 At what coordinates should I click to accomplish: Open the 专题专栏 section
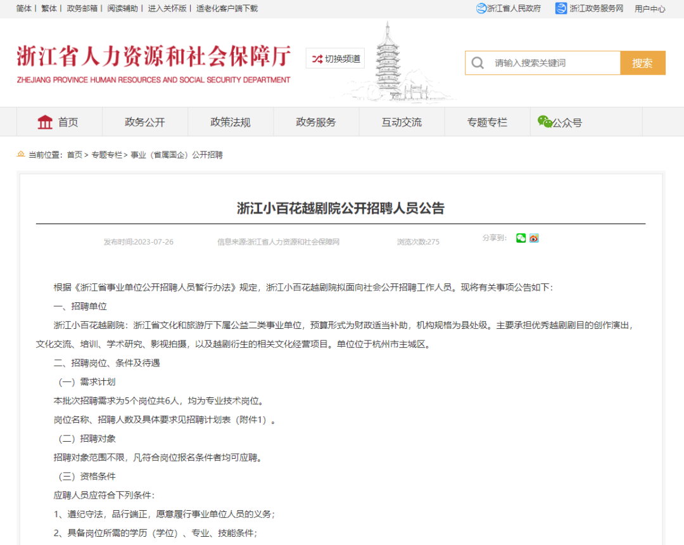click(487, 122)
